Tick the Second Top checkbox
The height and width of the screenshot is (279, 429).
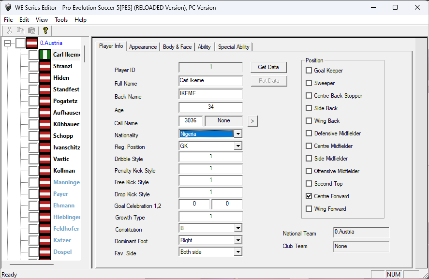point(309,184)
